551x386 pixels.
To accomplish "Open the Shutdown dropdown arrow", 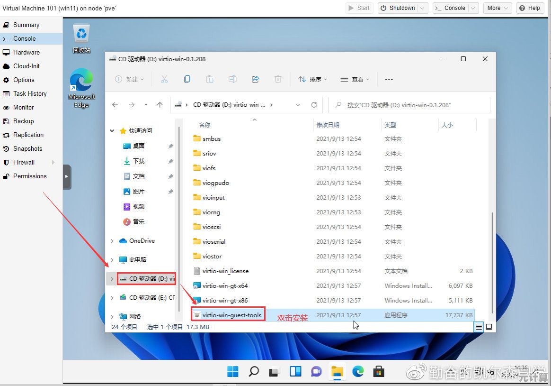I will 423,8.
